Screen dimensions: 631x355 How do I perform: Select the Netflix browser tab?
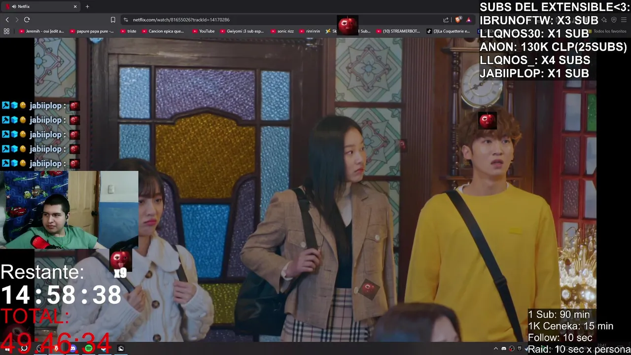tap(41, 6)
